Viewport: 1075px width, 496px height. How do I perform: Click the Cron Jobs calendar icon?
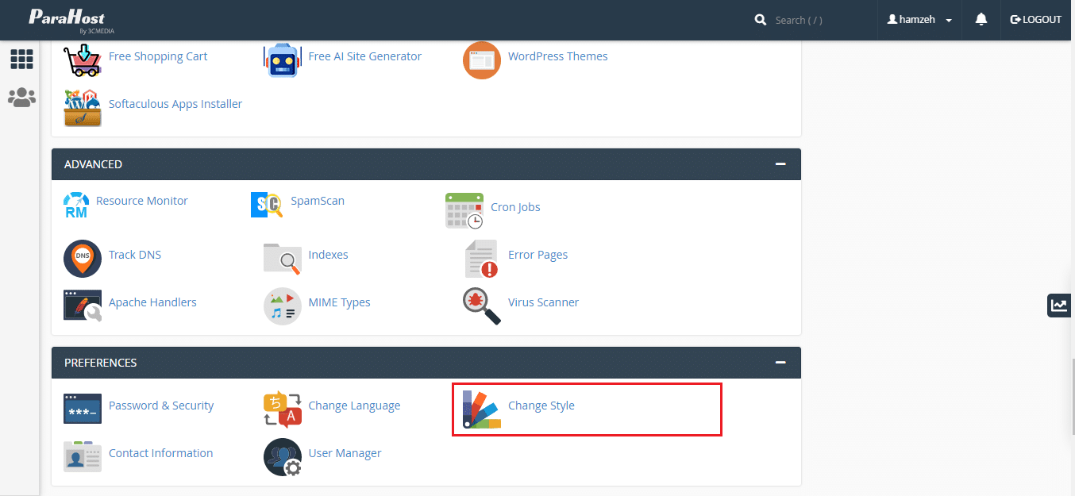(x=464, y=210)
